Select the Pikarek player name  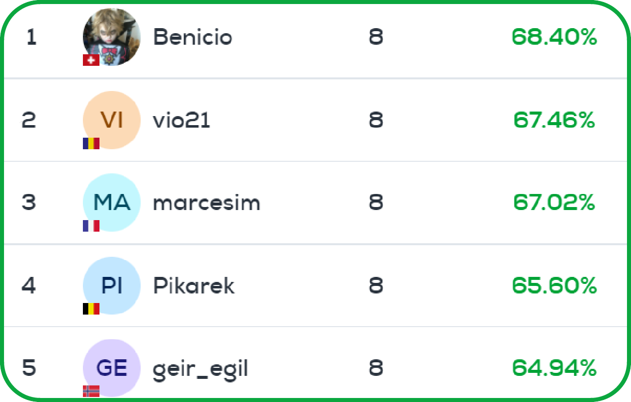194,286
